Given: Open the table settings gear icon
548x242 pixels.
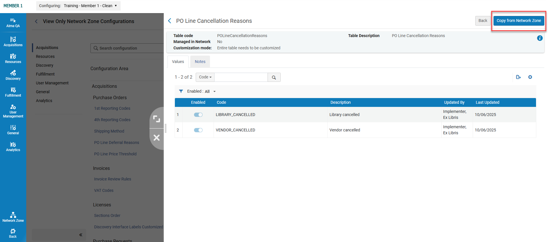Looking at the screenshot, I should pos(530,77).
